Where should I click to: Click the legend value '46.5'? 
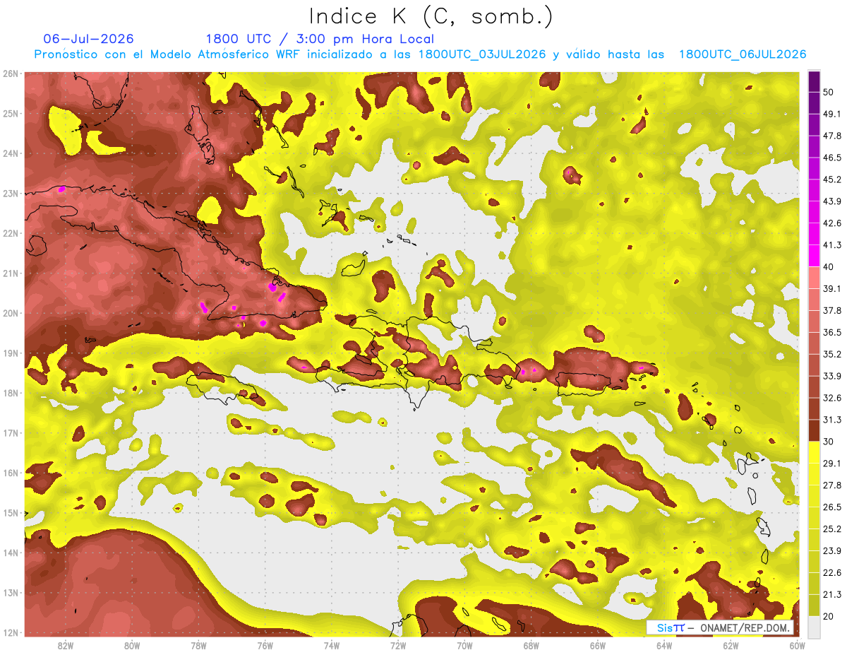pos(831,157)
